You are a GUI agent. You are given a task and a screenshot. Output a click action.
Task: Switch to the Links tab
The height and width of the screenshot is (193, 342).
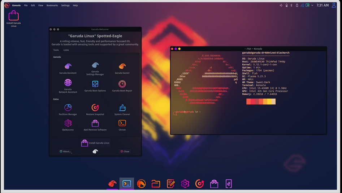[66, 50]
